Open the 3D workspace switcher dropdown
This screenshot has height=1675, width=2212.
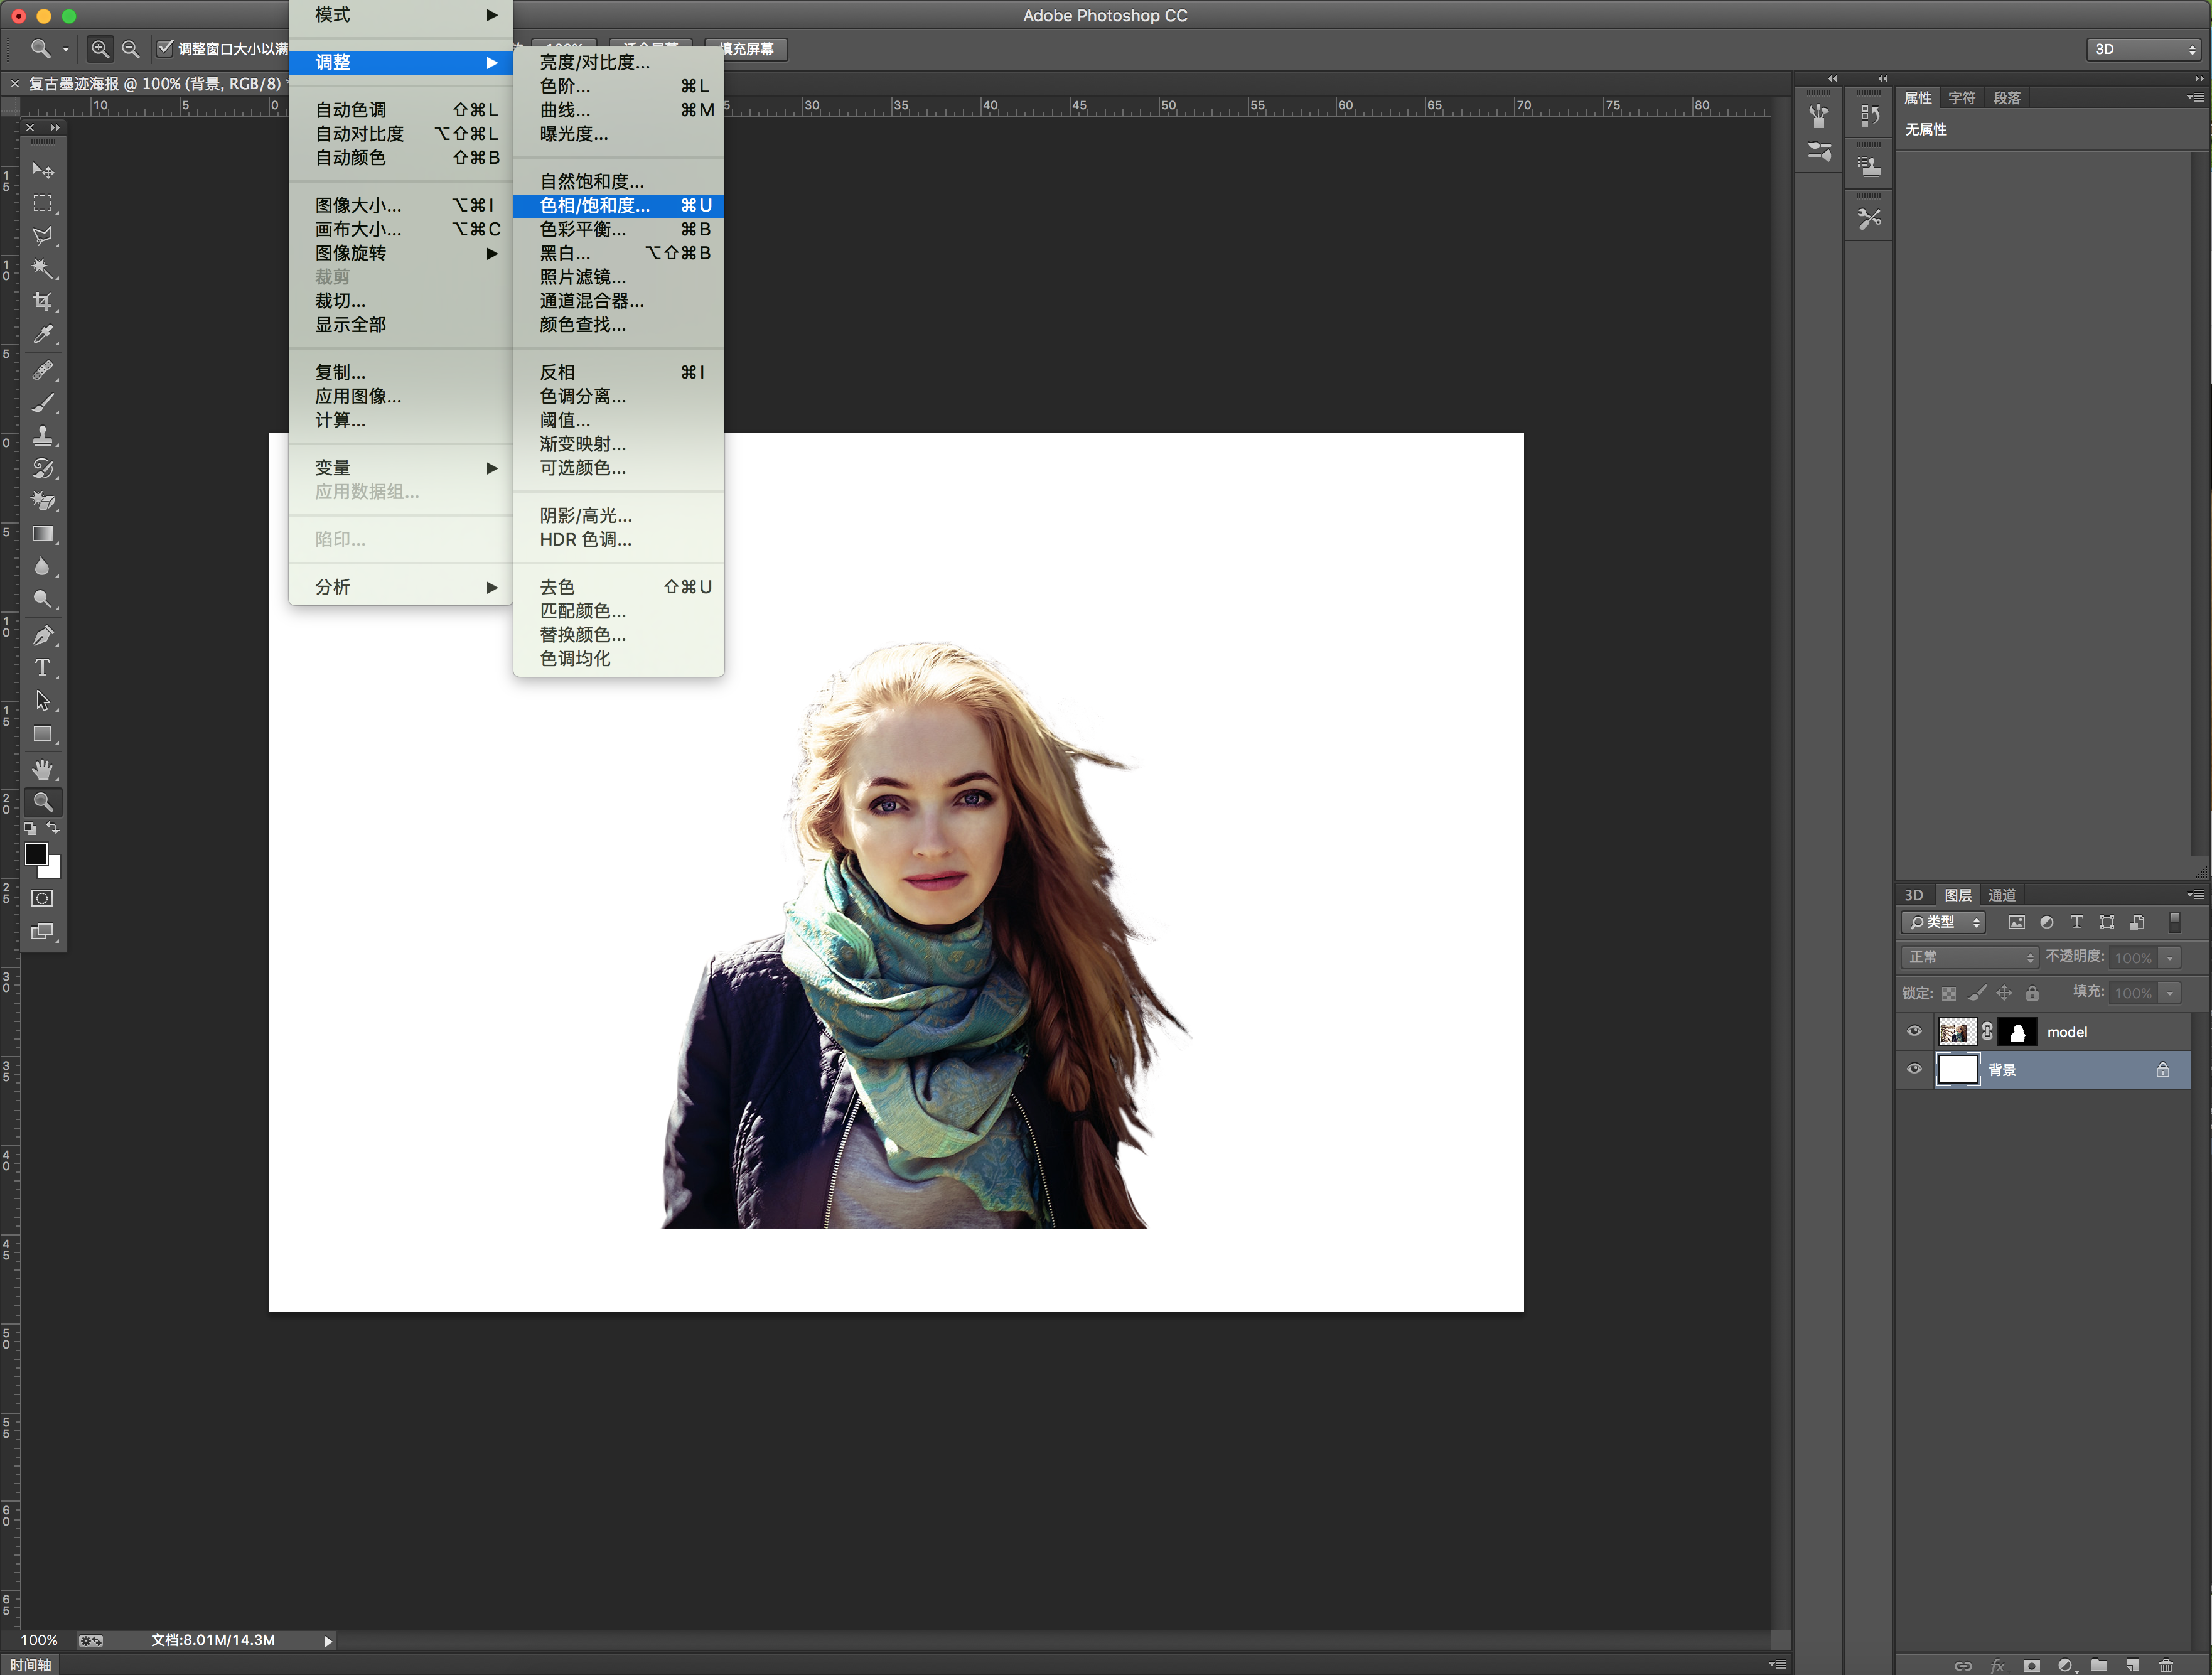click(2143, 49)
